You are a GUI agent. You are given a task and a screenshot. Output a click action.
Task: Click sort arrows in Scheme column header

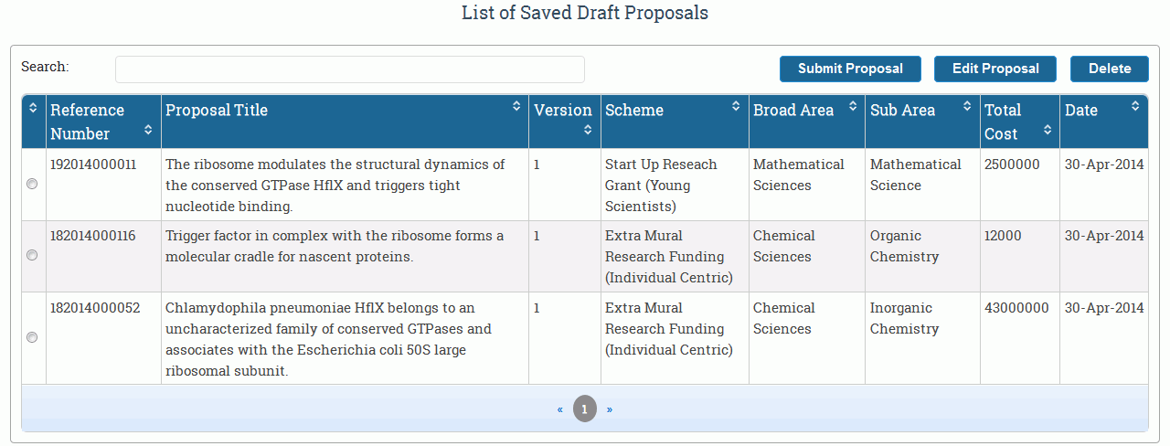click(x=736, y=107)
